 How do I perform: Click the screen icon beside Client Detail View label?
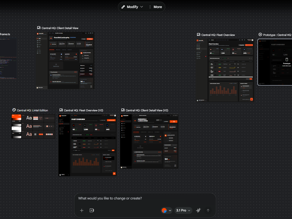point(39,28)
